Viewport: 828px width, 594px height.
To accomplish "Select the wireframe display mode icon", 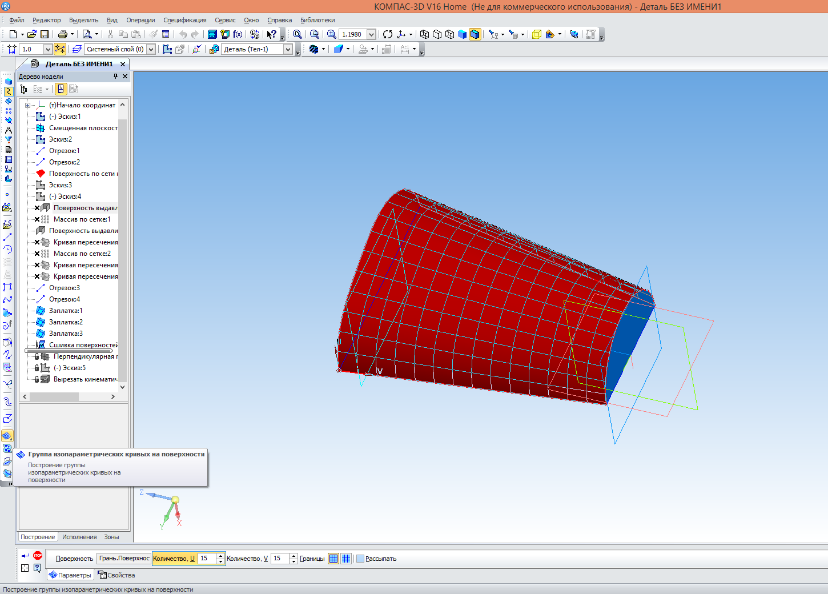I will click(x=424, y=34).
